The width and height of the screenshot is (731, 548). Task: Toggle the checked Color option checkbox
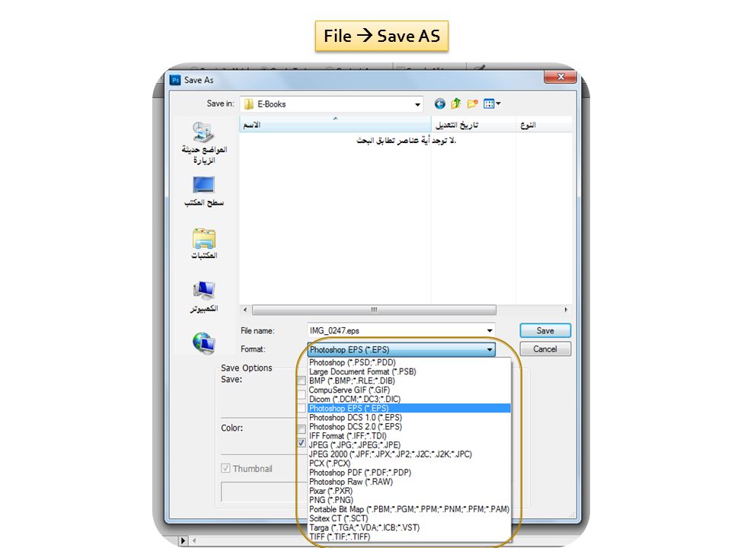302,443
